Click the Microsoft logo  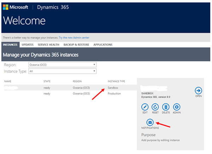point(16,7)
